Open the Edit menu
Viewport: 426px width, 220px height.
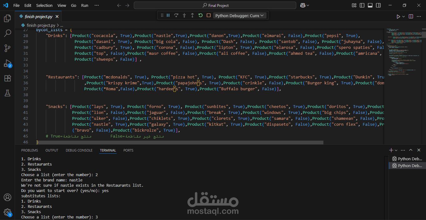pyautogui.click(x=28, y=5)
